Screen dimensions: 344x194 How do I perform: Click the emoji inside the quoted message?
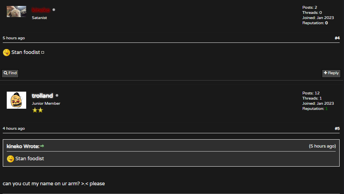click(x=11, y=159)
